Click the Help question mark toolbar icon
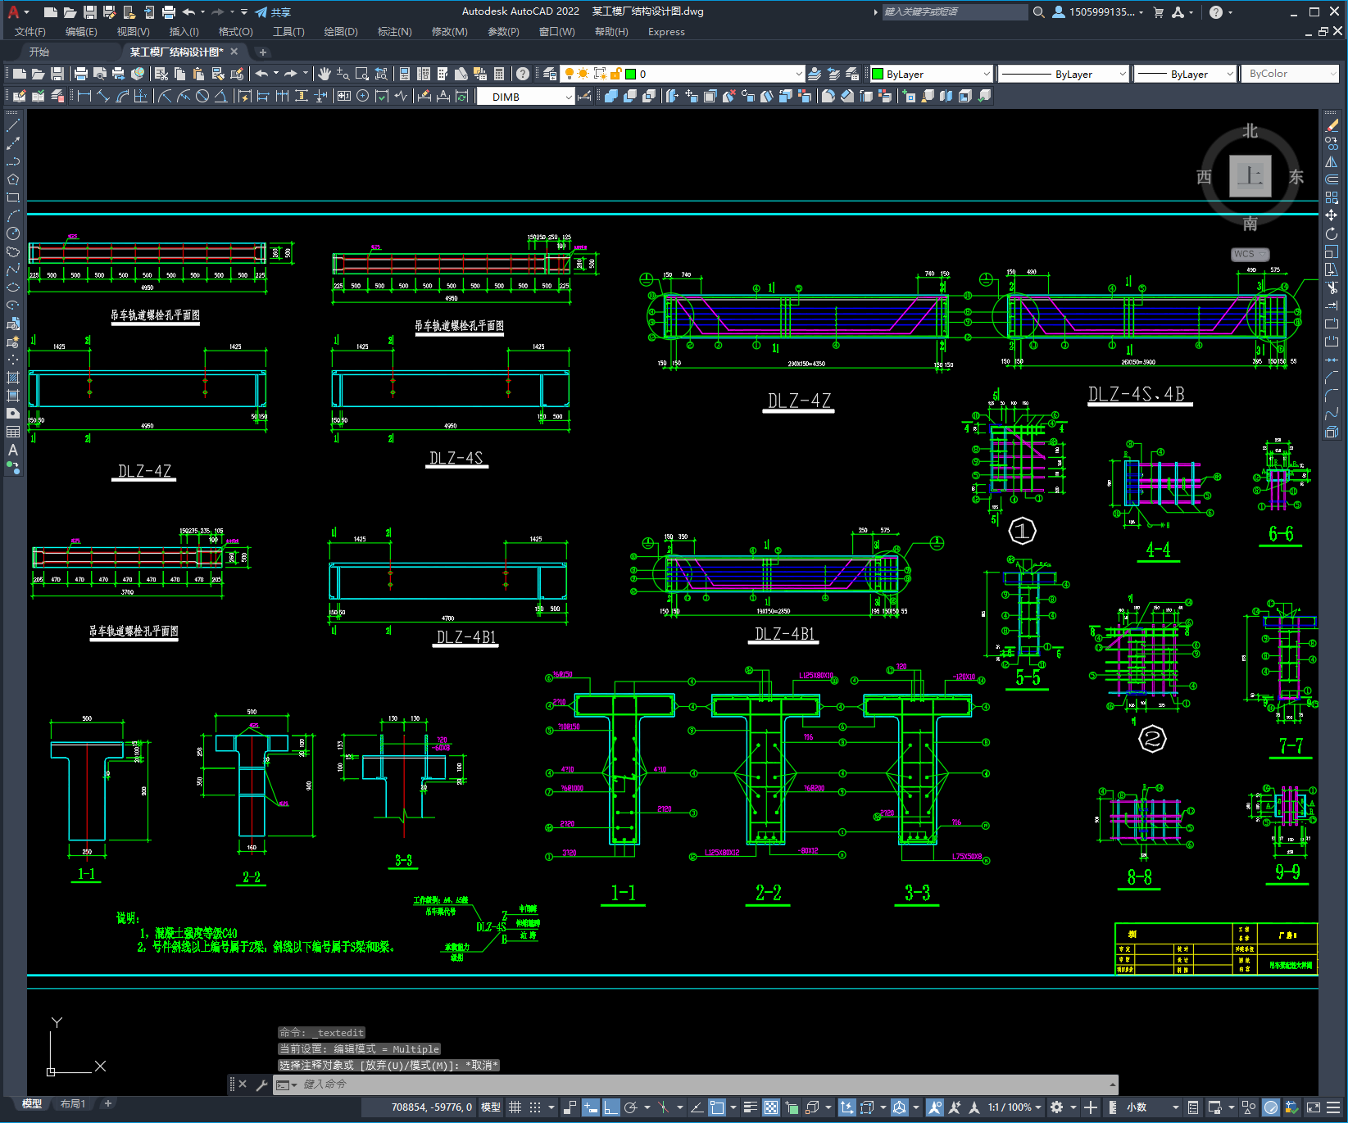 tap(523, 74)
